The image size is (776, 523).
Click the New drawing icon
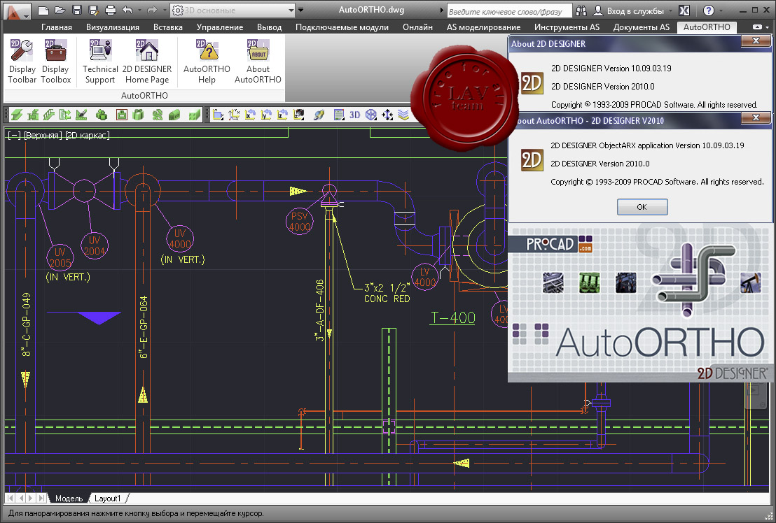(x=43, y=10)
